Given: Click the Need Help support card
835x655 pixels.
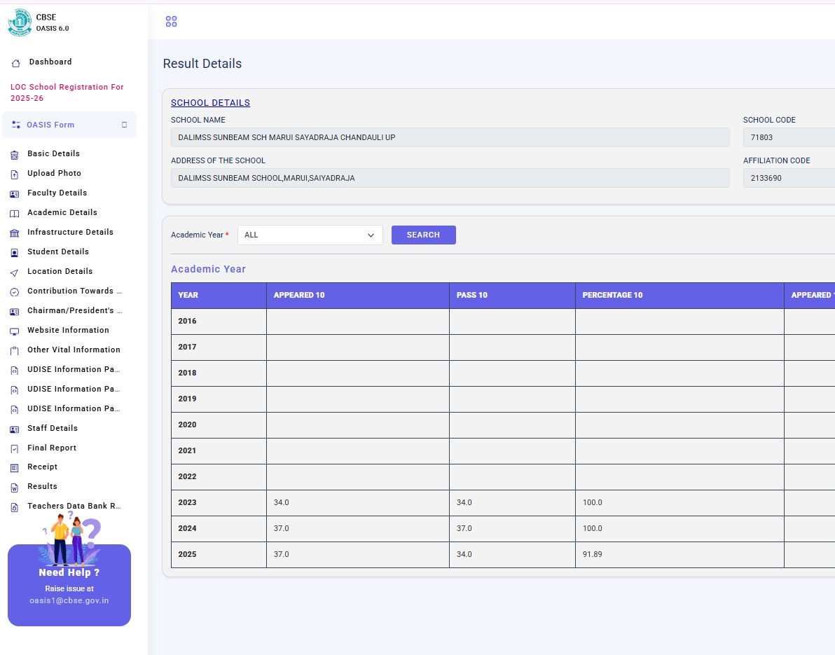Looking at the screenshot, I should click(x=69, y=585).
